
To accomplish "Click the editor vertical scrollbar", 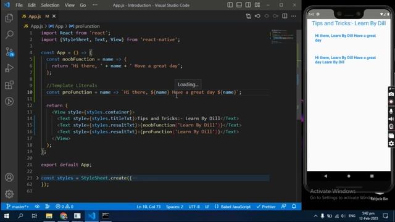I will pyautogui.click(x=299, y=75).
